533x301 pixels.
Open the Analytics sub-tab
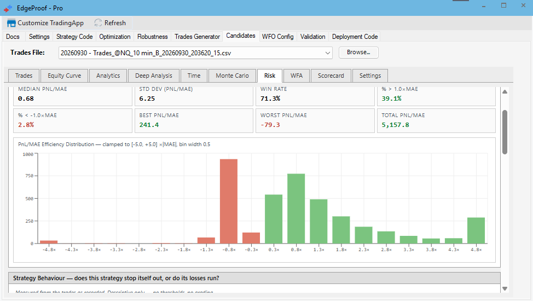click(108, 76)
